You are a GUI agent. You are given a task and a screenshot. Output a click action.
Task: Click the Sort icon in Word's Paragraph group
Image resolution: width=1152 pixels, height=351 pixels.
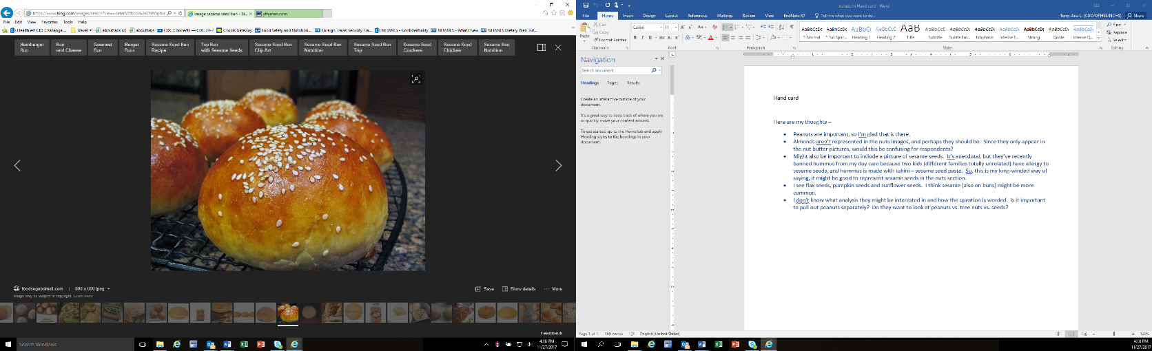[781, 27]
